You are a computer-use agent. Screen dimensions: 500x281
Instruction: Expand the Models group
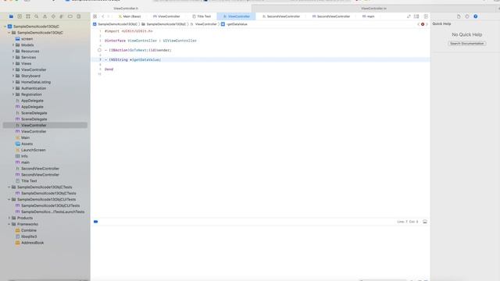click(13, 45)
